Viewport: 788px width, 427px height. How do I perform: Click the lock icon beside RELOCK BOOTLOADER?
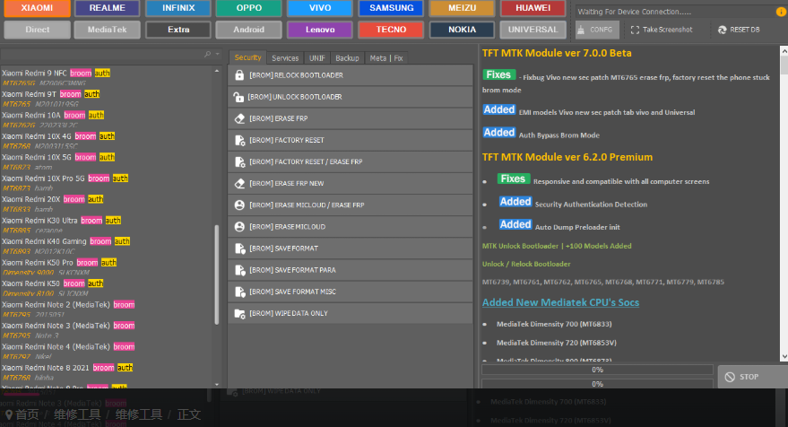[x=239, y=75]
